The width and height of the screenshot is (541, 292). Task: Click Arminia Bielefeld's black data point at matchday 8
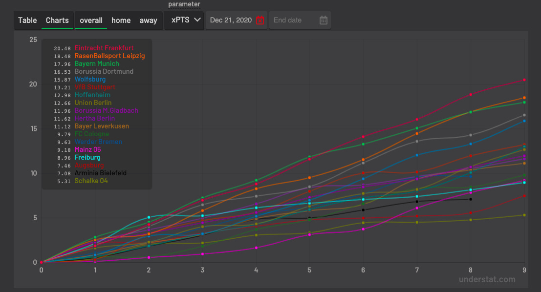471,199
